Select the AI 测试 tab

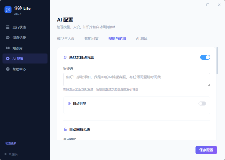tap(141, 39)
